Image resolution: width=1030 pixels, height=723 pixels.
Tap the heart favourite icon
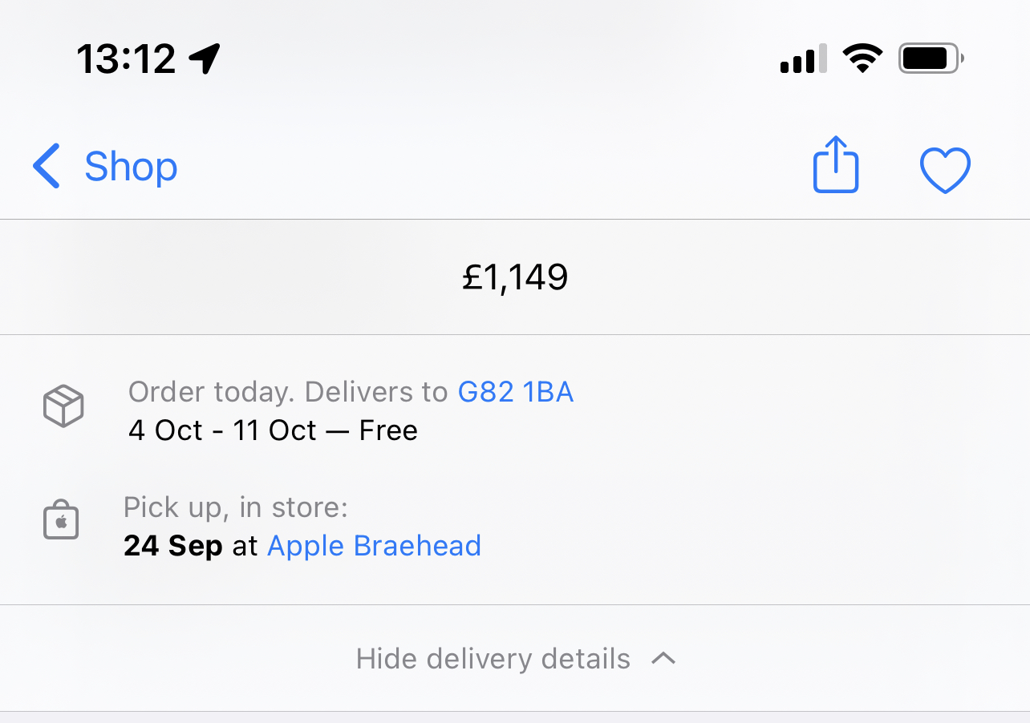coord(945,170)
